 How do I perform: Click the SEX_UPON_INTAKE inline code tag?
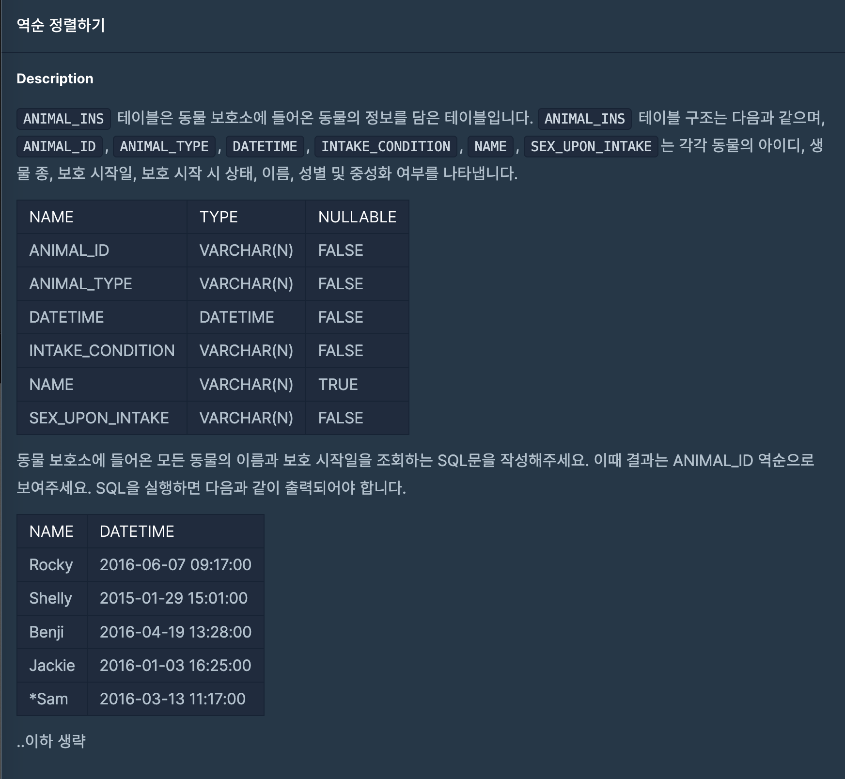click(x=591, y=146)
